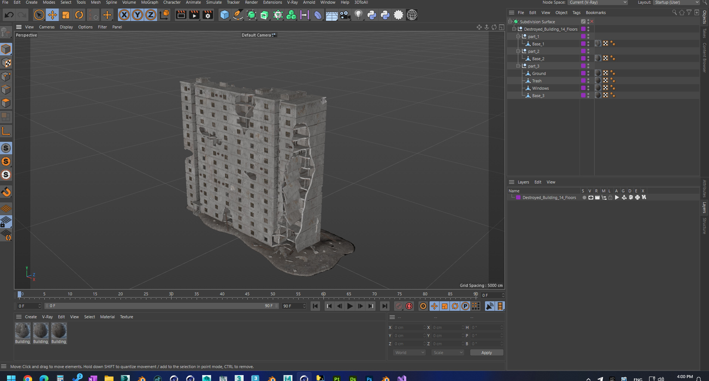
Task: Click the Spline Pen tool icon
Action: tap(238, 15)
